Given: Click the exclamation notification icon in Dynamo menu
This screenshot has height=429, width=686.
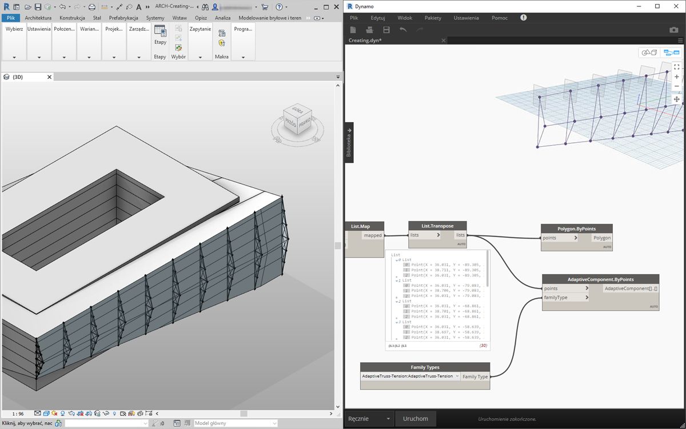Looking at the screenshot, I should pyautogui.click(x=524, y=18).
